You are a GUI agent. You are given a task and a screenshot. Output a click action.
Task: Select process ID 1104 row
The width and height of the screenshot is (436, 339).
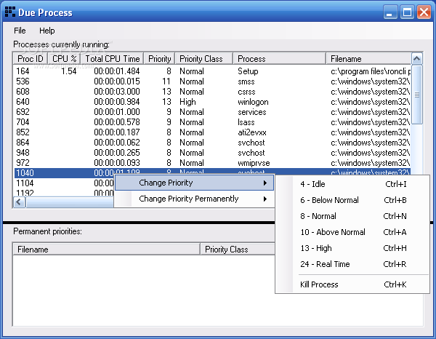point(64,183)
